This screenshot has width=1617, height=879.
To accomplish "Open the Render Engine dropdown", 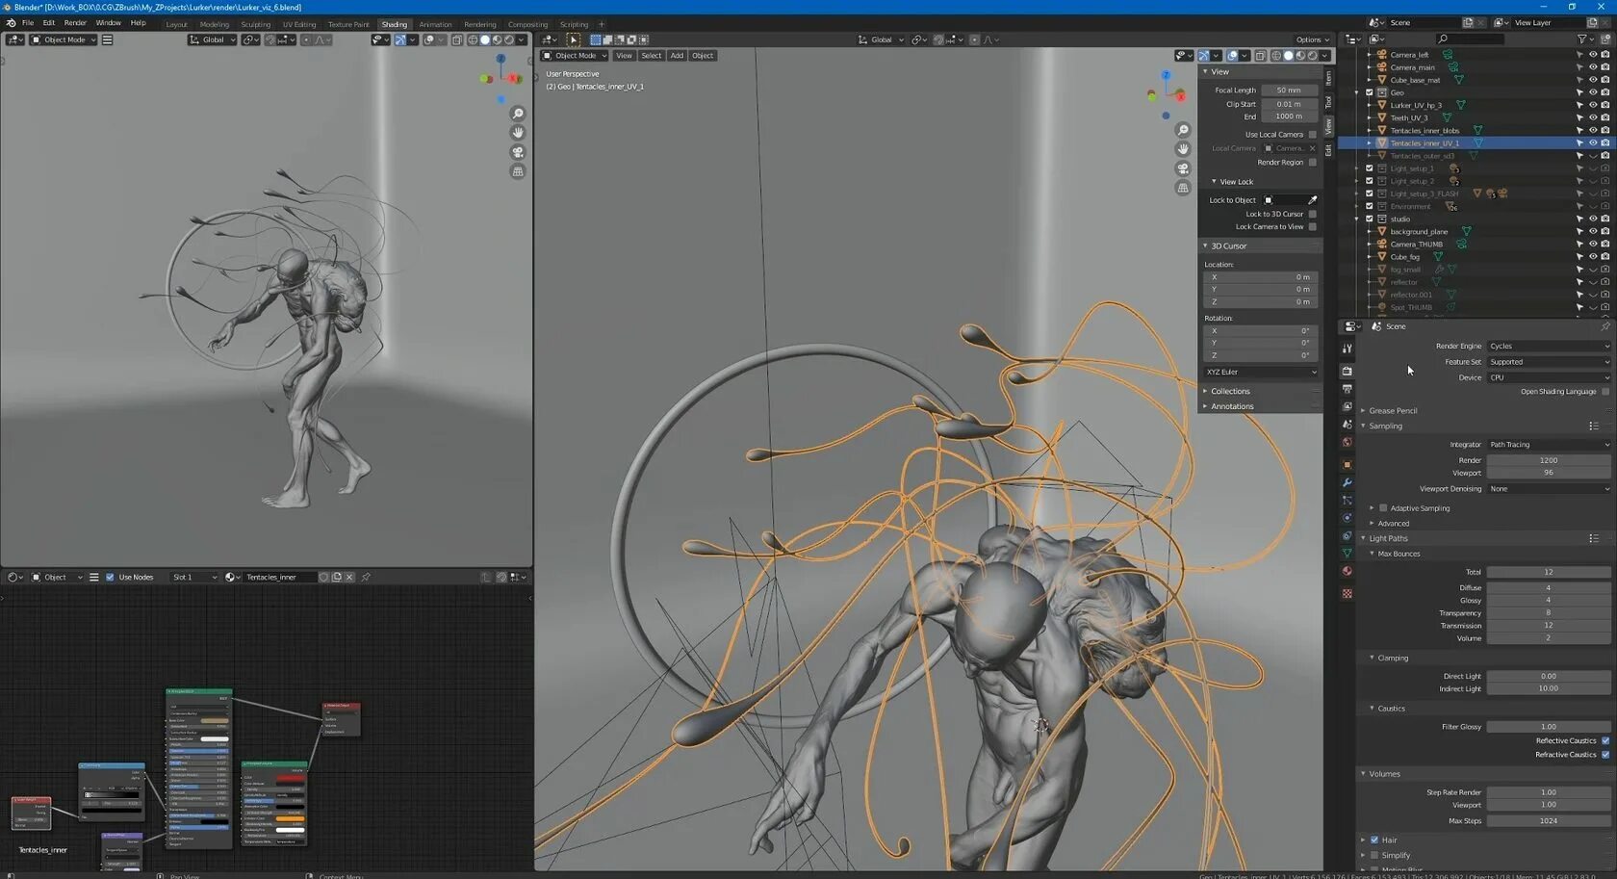I will tap(1549, 346).
